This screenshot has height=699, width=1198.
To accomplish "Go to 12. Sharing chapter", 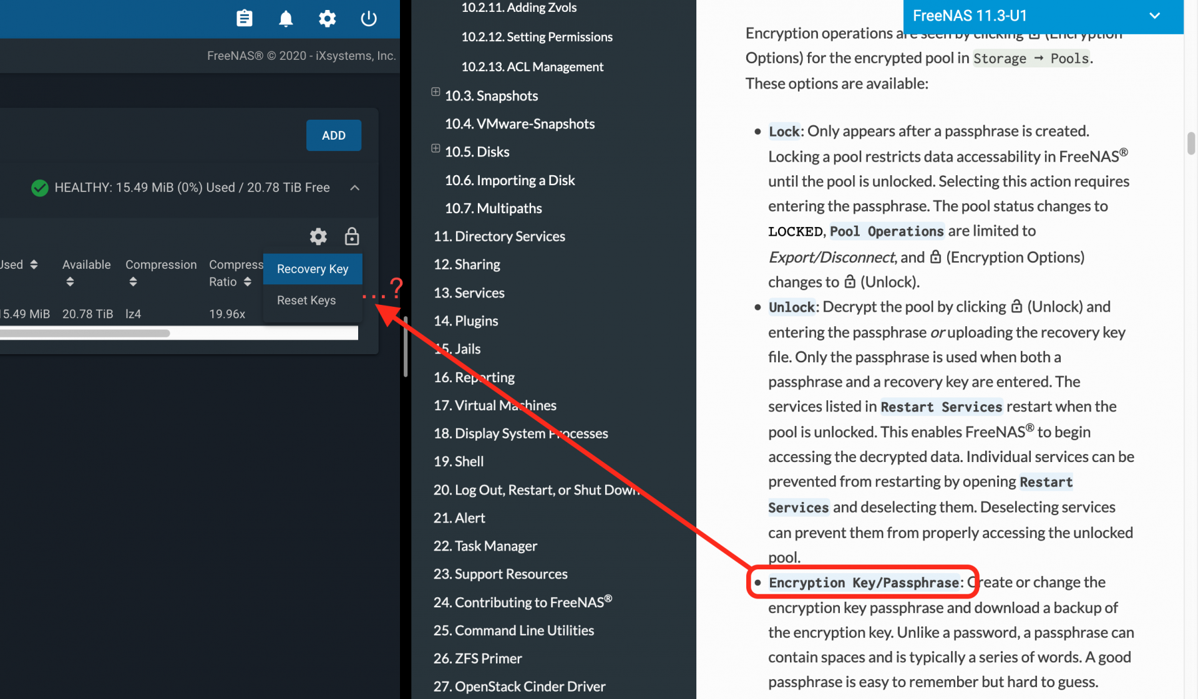I will (x=467, y=264).
